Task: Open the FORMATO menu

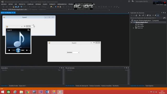Action: click(52, 4)
